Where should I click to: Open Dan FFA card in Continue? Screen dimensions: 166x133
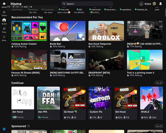48,103
